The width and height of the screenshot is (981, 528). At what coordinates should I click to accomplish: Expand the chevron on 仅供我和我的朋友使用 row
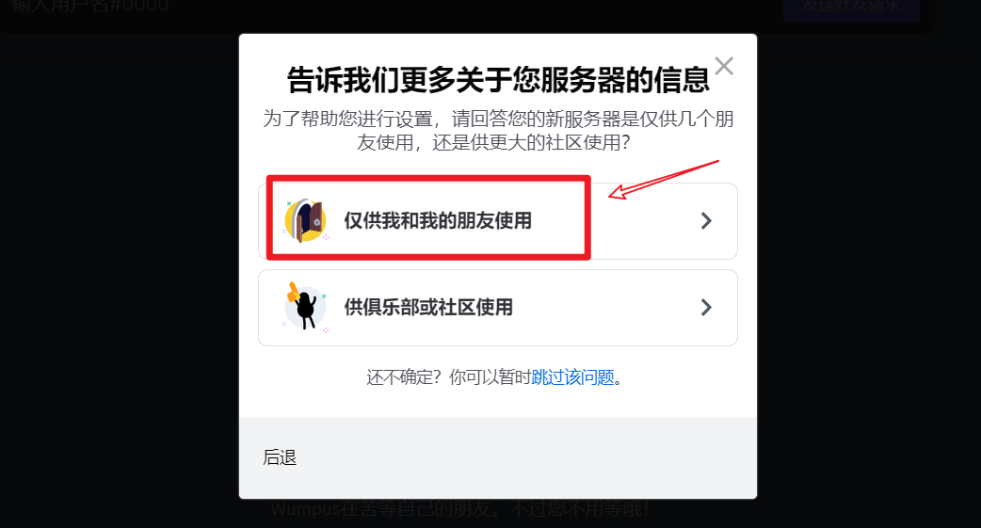[706, 221]
